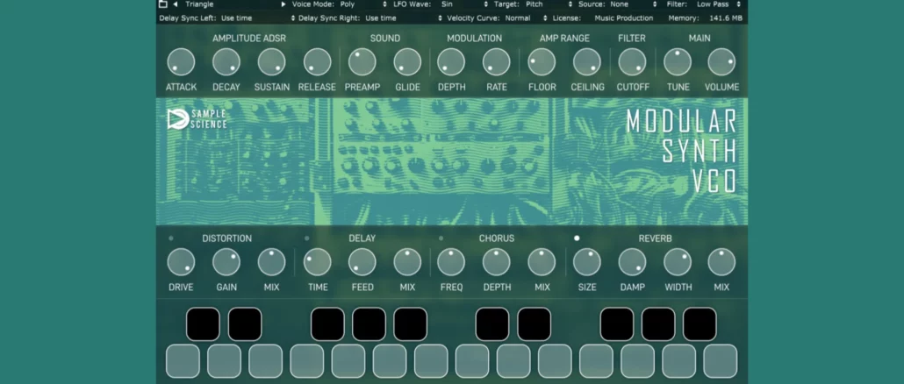Open the preset folder icon
The width and height of the screenshot is (904, 384).
[x=162, y=4]
